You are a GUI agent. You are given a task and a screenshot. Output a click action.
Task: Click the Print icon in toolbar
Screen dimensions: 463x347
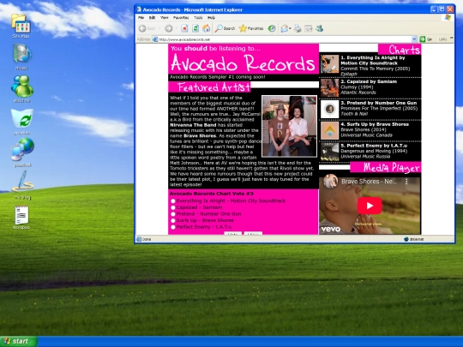[x=298, y=28]
